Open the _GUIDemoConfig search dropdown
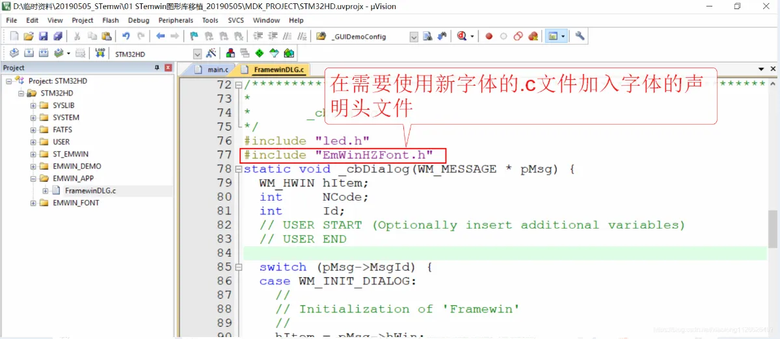The width and height of the screenshot is (780, 339). point(414,37)
